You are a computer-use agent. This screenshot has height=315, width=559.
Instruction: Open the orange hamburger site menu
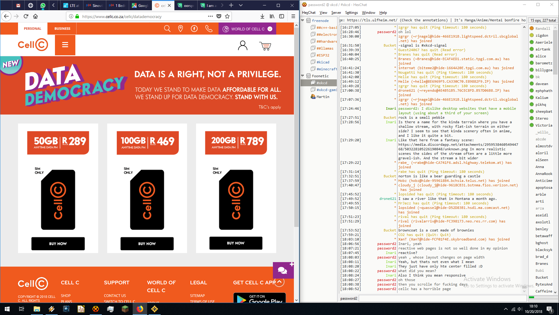pyautogui.click(x=65, y=45)
